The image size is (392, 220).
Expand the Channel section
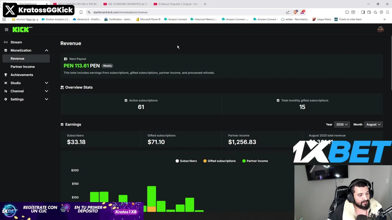pos(47,91)
